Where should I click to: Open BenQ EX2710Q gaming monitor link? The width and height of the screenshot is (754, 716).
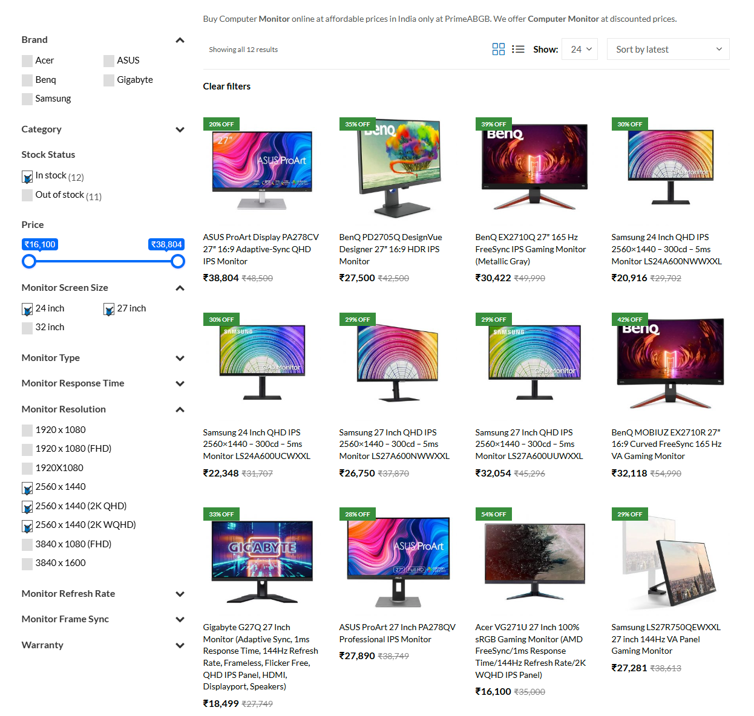(x=531, y=249)
